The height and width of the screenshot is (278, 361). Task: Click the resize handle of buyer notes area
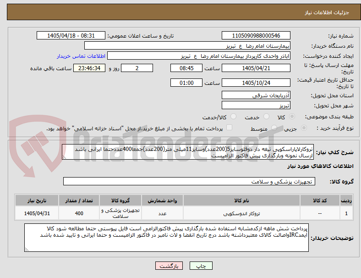point(27,250)
